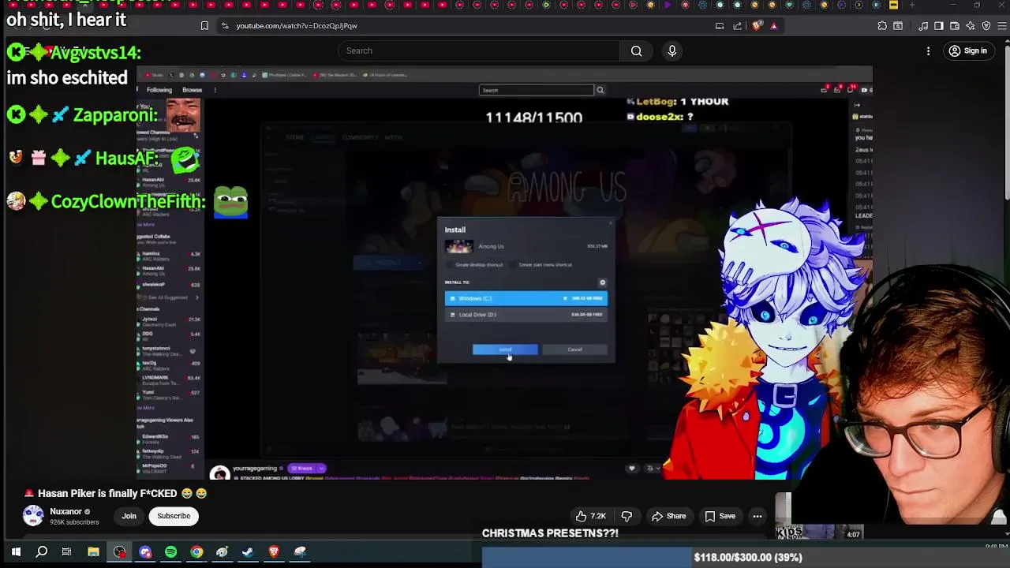Like the video with thumbs up
The width and height of the screenshot is (1010, 568).
(590, 516)
